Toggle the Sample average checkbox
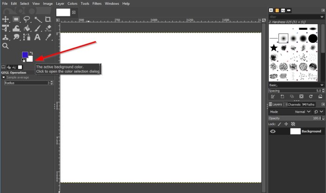The height and width of the screenshot is (193, 326). [x=4, y=77]
